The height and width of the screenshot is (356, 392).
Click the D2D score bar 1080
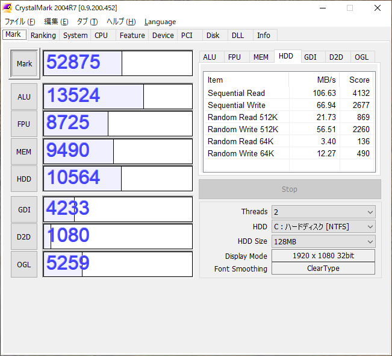coord(118,237)
